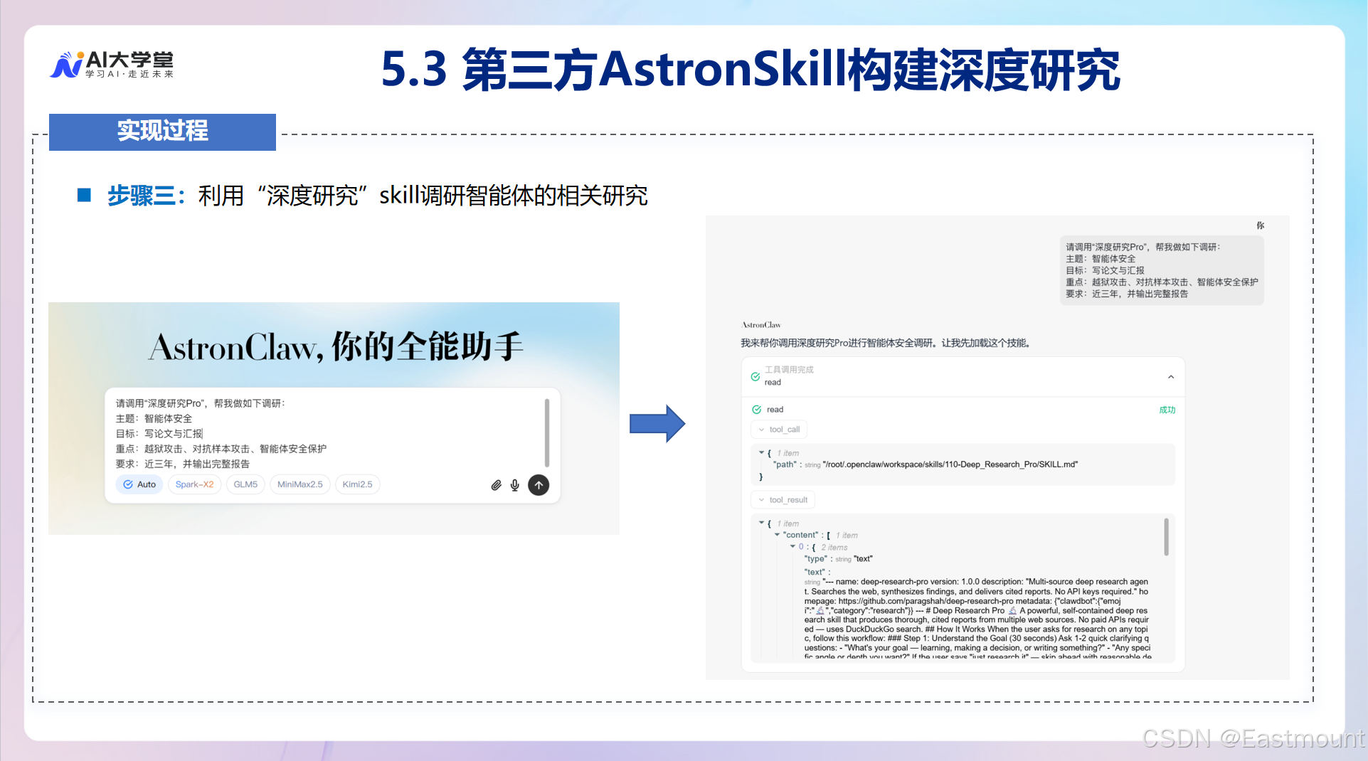The image size is (1368, 761).
Task: Click the 你 user label
Action: 1260,225
